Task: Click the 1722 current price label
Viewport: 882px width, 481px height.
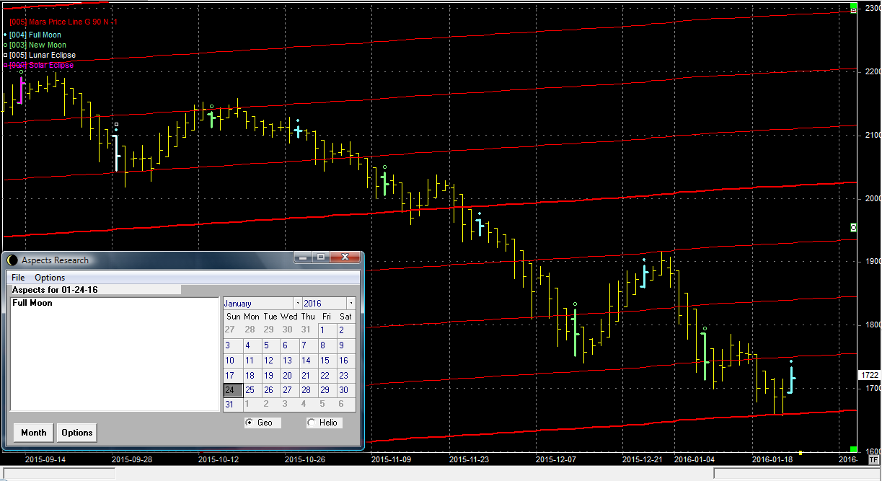Action: (869, 375)
